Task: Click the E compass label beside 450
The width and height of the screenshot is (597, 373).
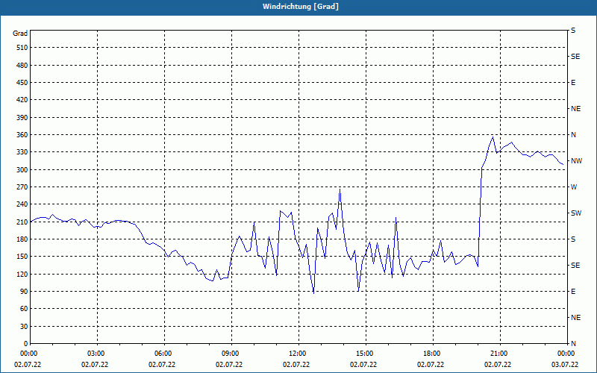Action: click(573, 83)
